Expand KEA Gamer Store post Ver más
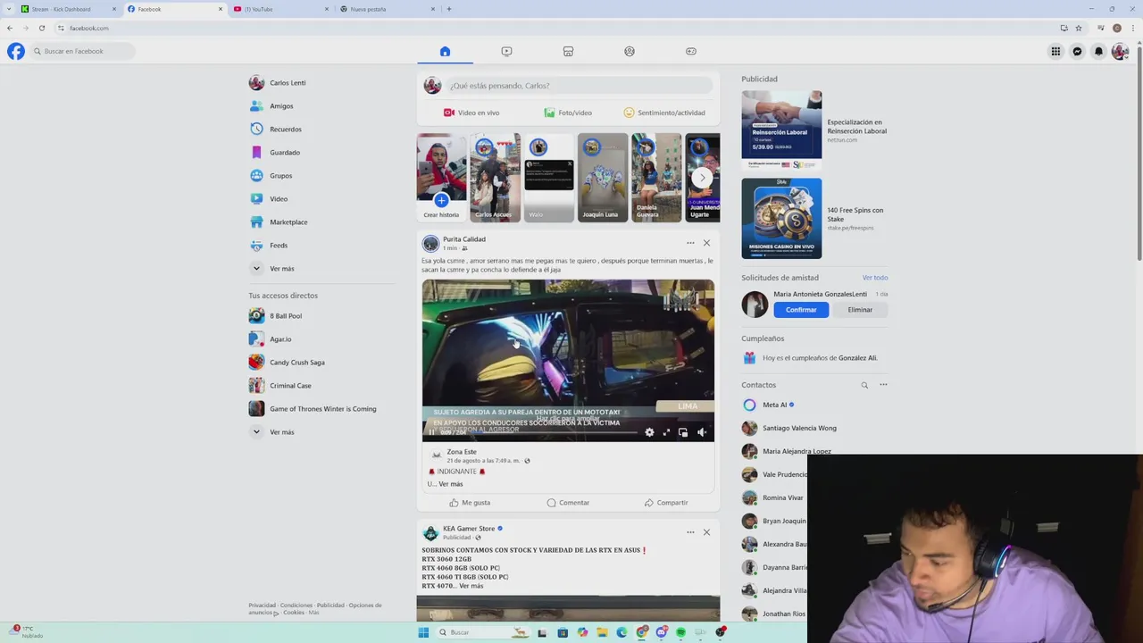Image resolution: width=1143 pixels, height=643 pixels. click(471, 586)
